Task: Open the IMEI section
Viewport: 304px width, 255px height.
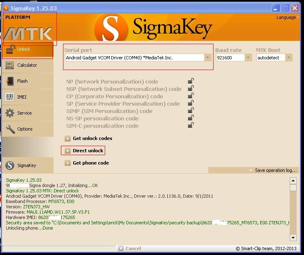Action: (28, 97)
